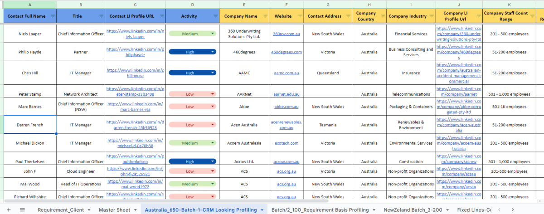Image resolution: width=544 pixels, height=214 pixels.
Task: Open Activity dropdown for Niels Laaper
Action: tap(213, 34)
